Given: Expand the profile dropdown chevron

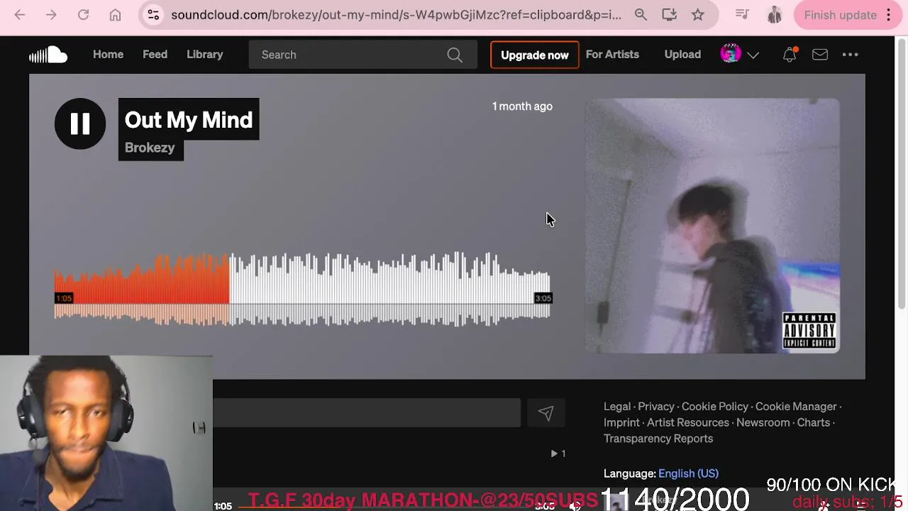Looking at the screenshot, I should pyautogui.click(x=753, y=55).
